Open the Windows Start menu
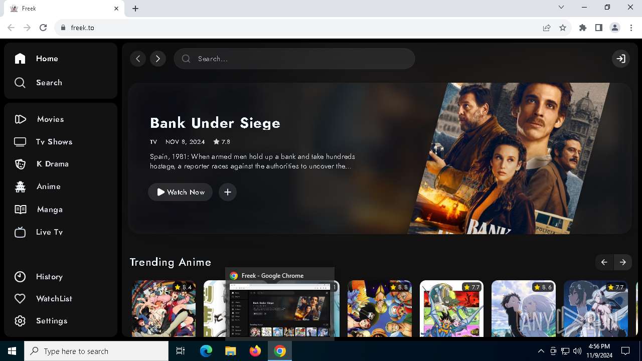 click(12, 351)
